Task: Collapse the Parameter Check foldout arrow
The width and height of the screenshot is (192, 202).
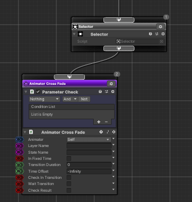Action: [26, 92]
